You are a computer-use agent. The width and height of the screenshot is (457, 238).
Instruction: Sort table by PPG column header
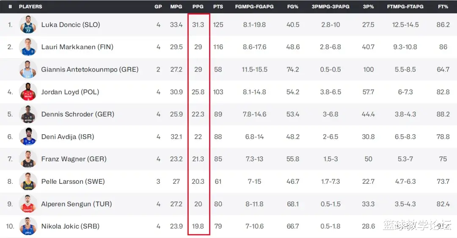tap(198, 6)
